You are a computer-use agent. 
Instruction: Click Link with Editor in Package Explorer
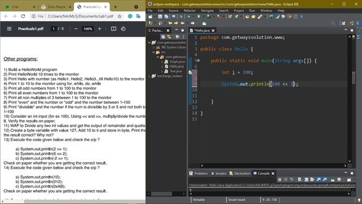pos(169,37)
